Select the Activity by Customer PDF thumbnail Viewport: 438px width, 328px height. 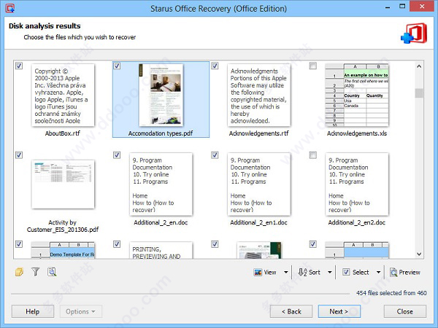63,184
